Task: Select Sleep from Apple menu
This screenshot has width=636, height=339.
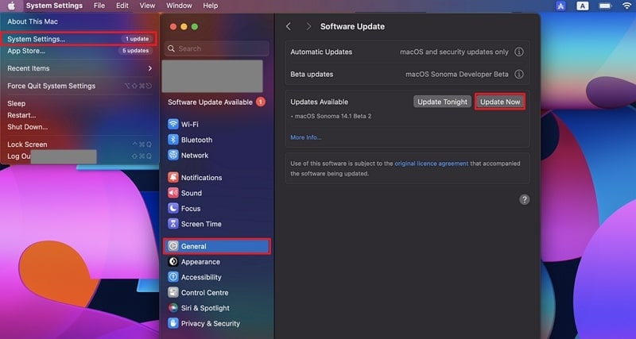Action: pos(16,103)
